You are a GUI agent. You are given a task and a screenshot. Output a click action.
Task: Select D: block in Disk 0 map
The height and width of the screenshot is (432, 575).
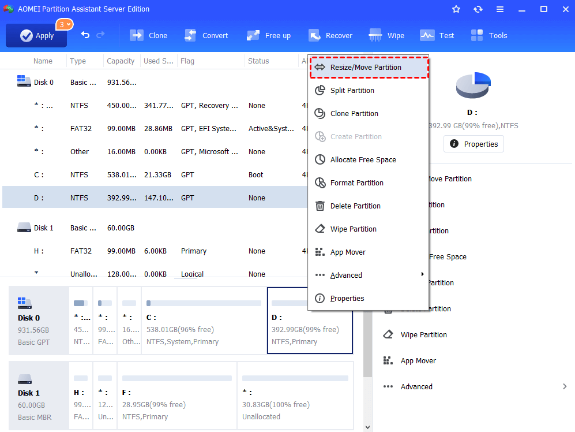[310, 321]
